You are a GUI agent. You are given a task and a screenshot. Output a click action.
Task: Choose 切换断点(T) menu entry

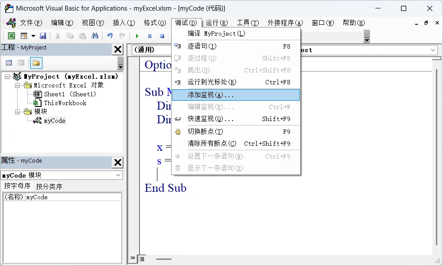pos(236,132)
